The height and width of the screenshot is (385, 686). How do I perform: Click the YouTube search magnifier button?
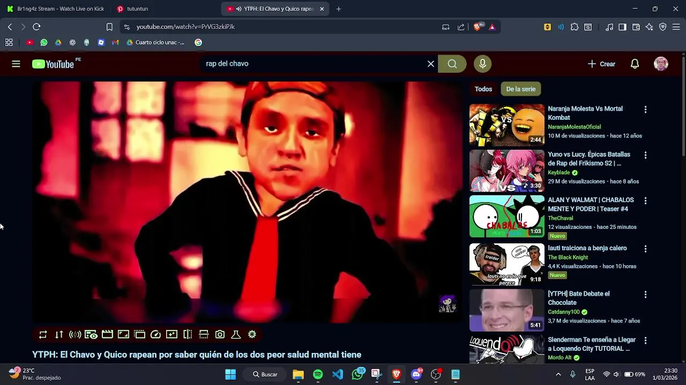click(452, 64)
